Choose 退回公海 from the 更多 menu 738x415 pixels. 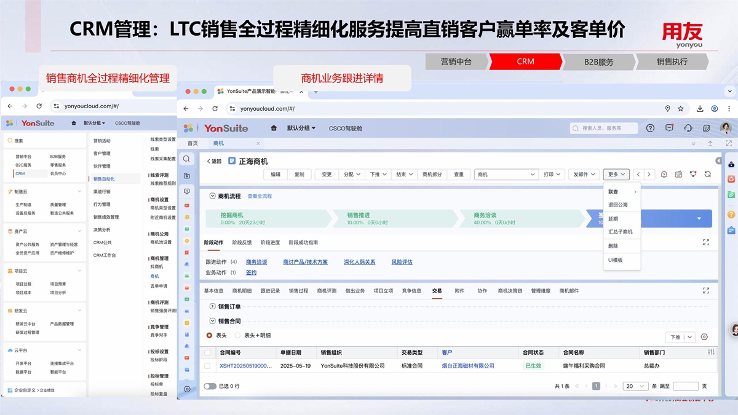[617, 205]
